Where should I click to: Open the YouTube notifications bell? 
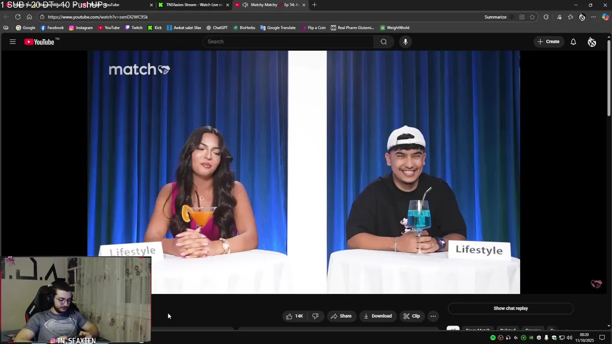click(573, 42)
